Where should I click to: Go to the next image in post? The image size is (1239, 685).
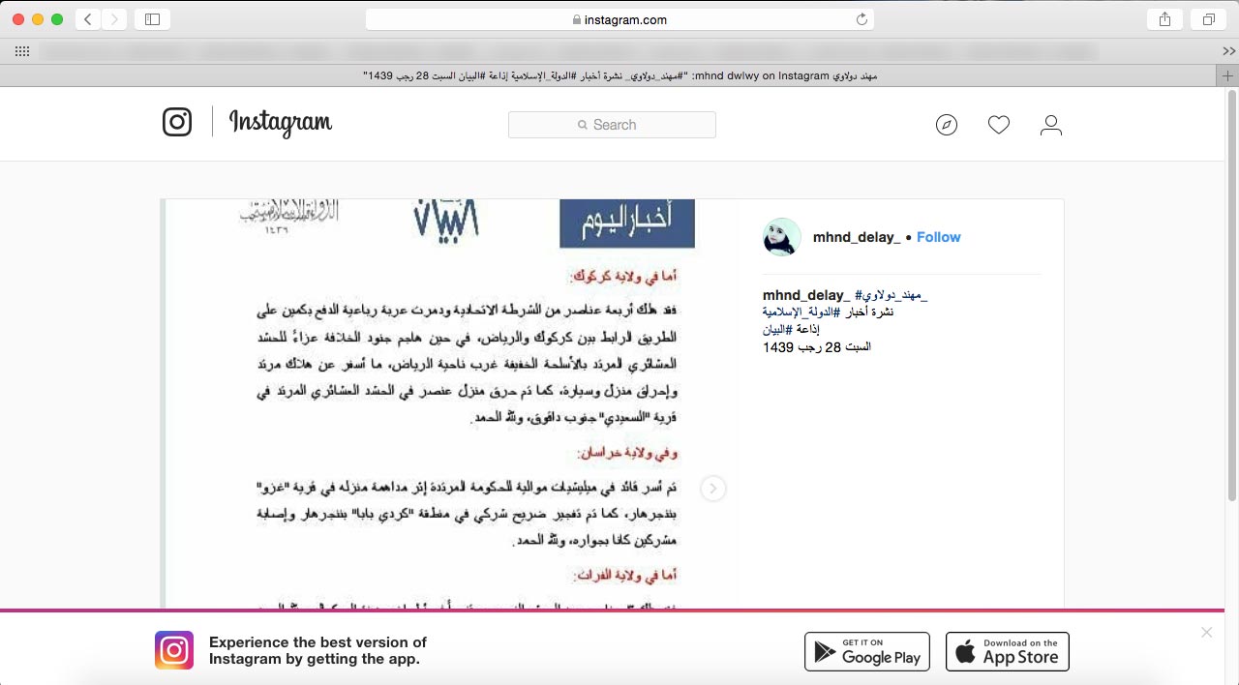coord(712,489)
